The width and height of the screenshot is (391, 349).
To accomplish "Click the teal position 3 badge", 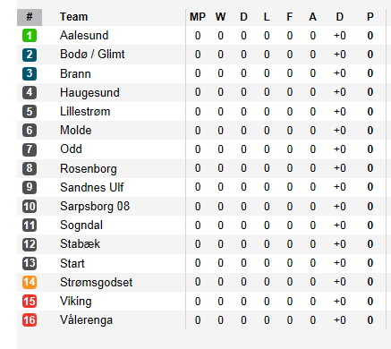I will pos(30,73).
